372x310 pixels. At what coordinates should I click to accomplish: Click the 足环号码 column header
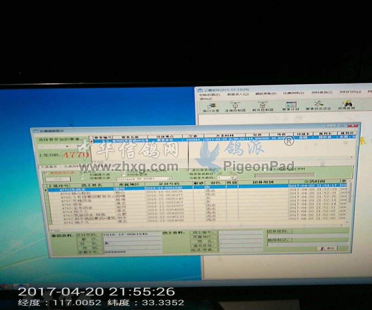point(169,184)
